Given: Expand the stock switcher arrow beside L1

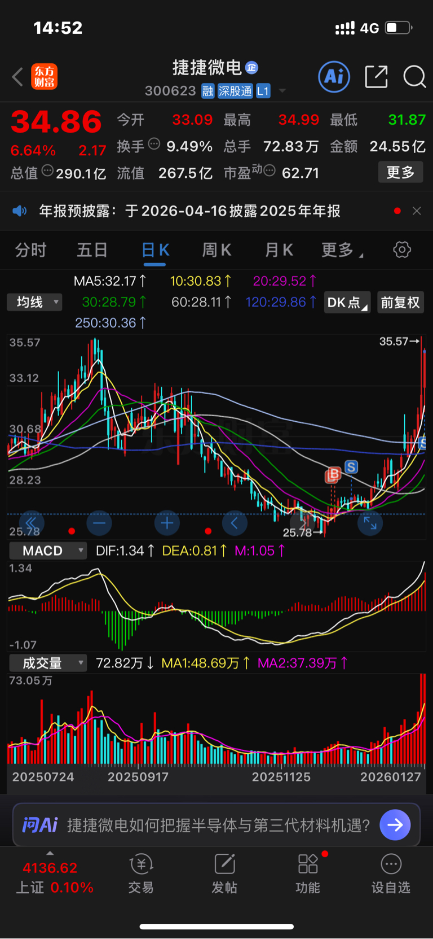Looking at the screenshot, I should pyautogui.click(x=282, y=91).
